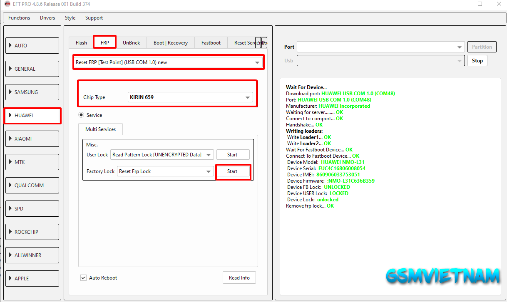Click the Device FB Lock UNLOCKED line

[318, 187]
